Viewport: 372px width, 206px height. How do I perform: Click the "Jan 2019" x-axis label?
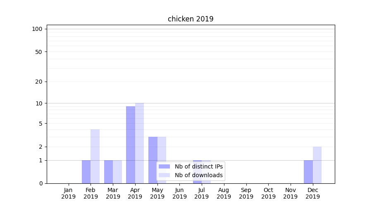[x=69, y=193]
